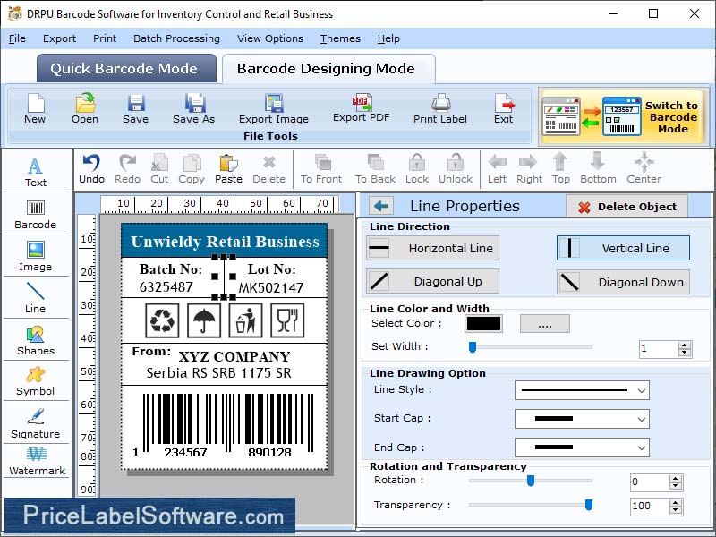Viewport: 716px width, 537px height.
Task: Switch to Quick Barcode Mode tab
Action: pos(125,68)
